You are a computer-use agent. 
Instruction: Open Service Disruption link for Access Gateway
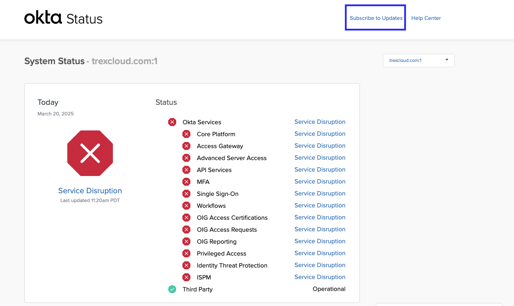(320, 145)
